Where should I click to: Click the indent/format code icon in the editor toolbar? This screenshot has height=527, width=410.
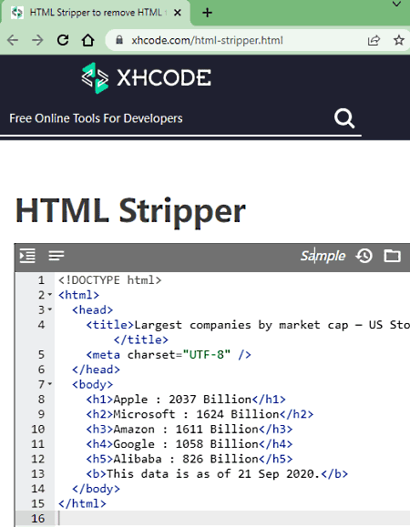click(x=27, y=256)
